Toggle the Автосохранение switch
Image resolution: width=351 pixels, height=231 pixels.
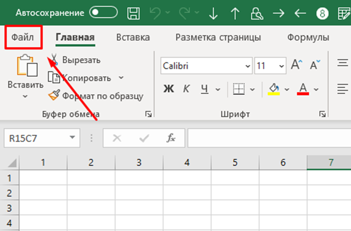103,12
